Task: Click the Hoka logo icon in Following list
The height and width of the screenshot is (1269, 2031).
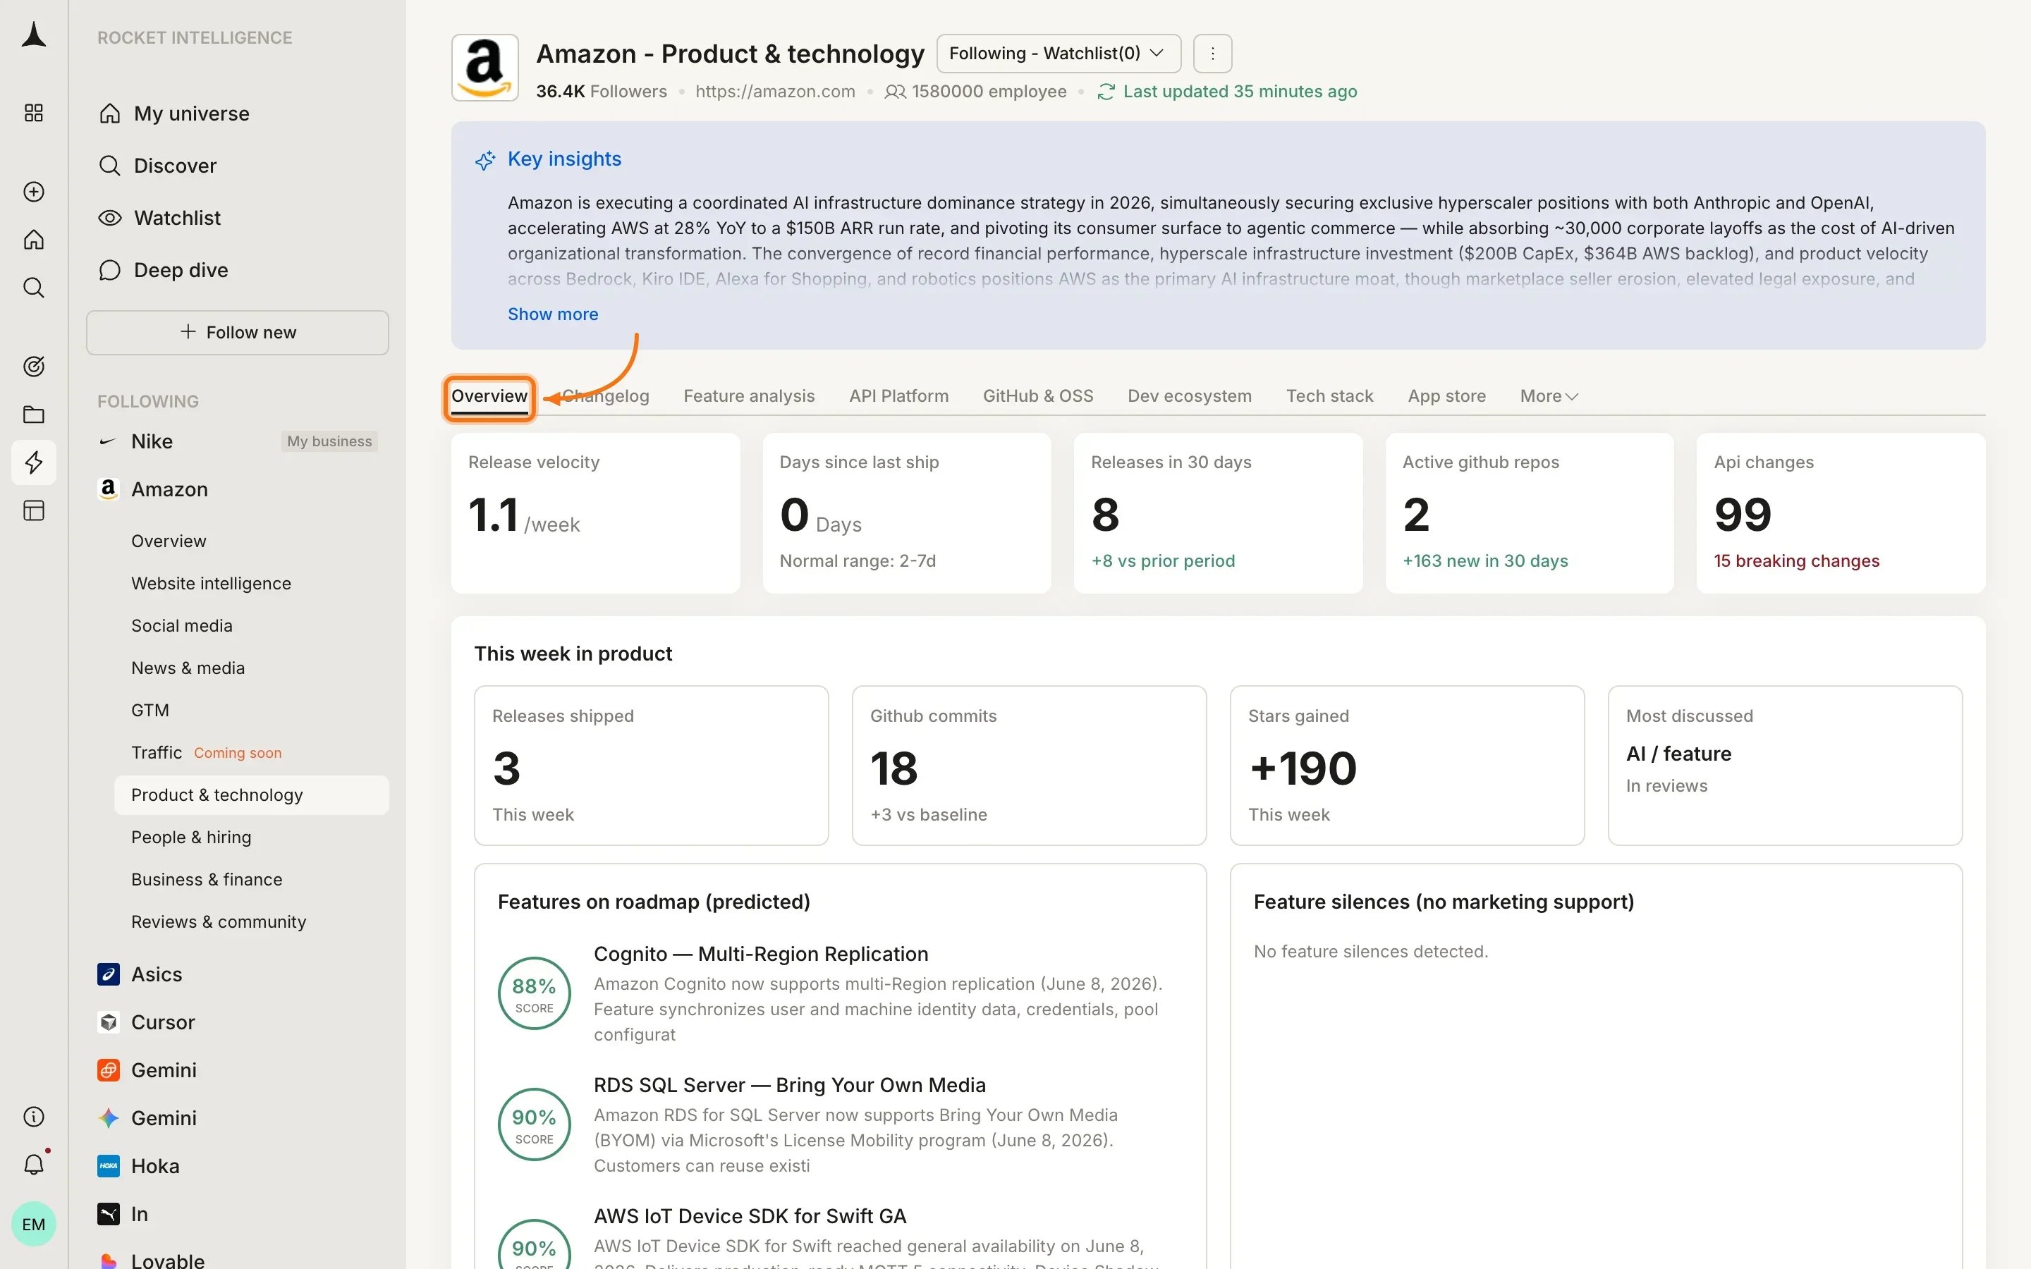Action: pos(109,1166)
